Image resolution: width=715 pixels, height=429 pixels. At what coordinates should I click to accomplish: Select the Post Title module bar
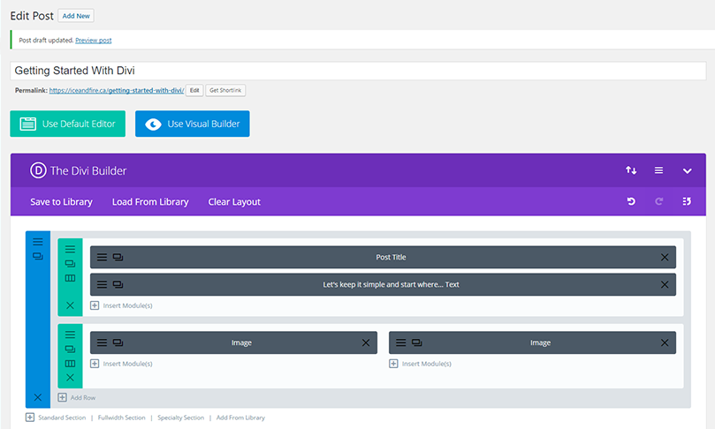pos(383,257)
